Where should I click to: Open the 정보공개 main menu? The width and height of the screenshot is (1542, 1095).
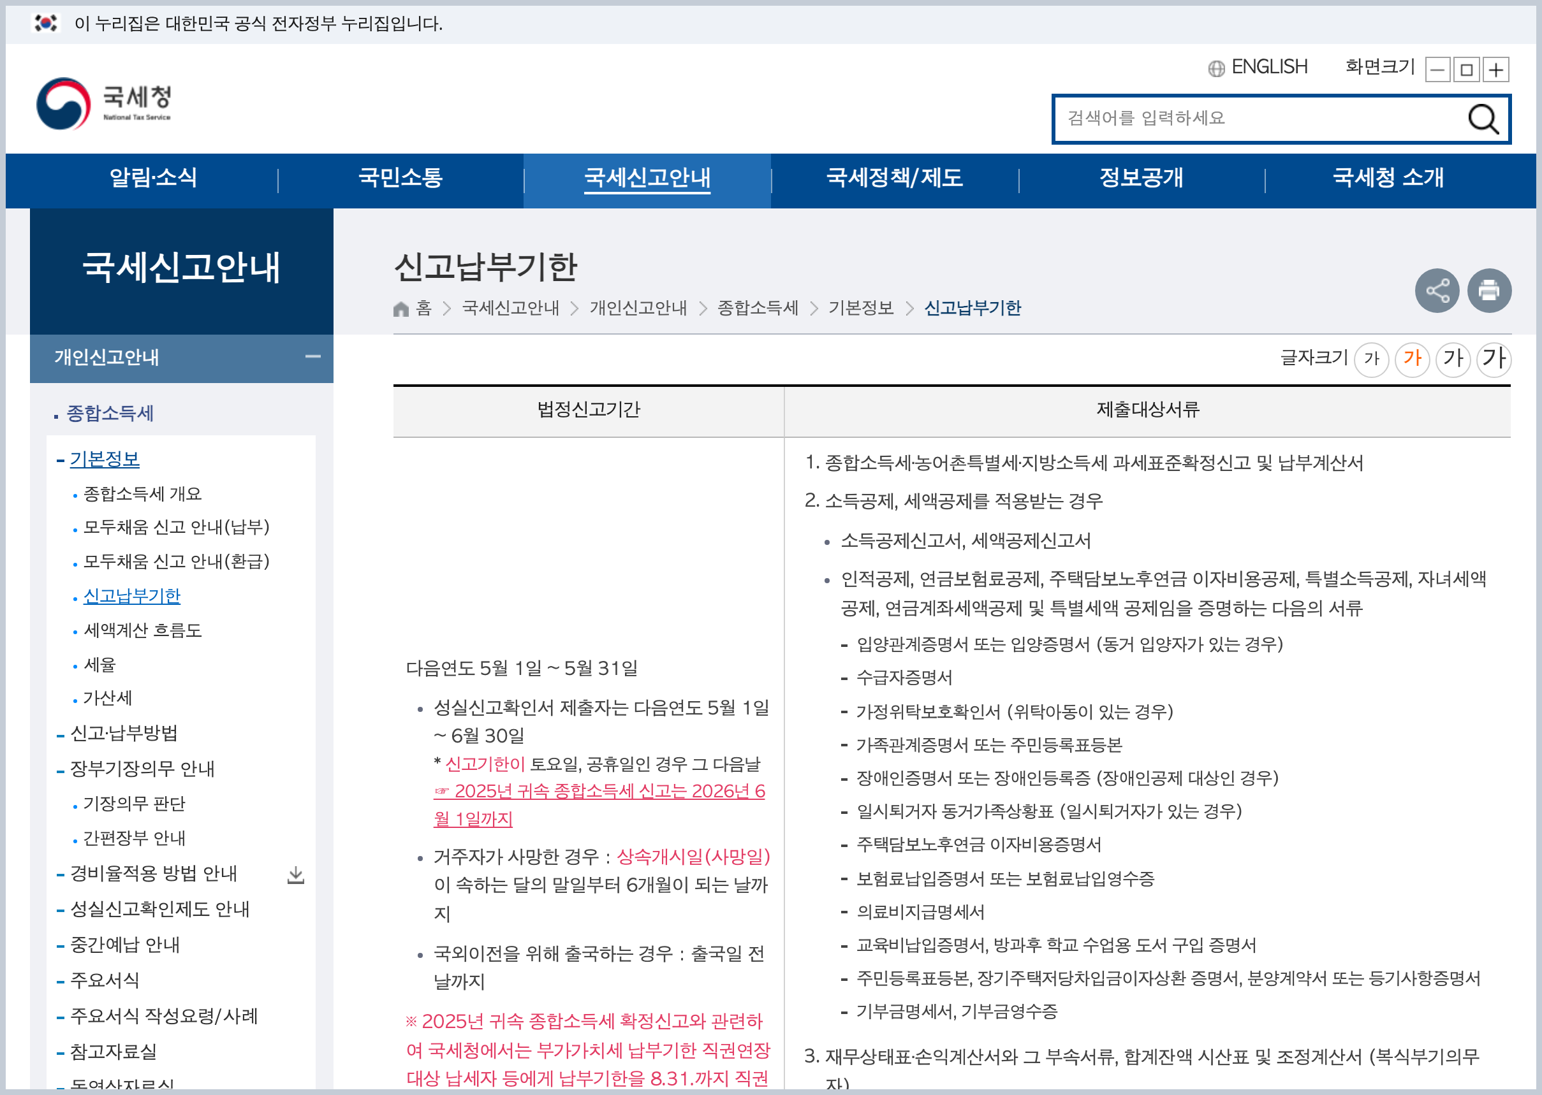(1141, 177)
